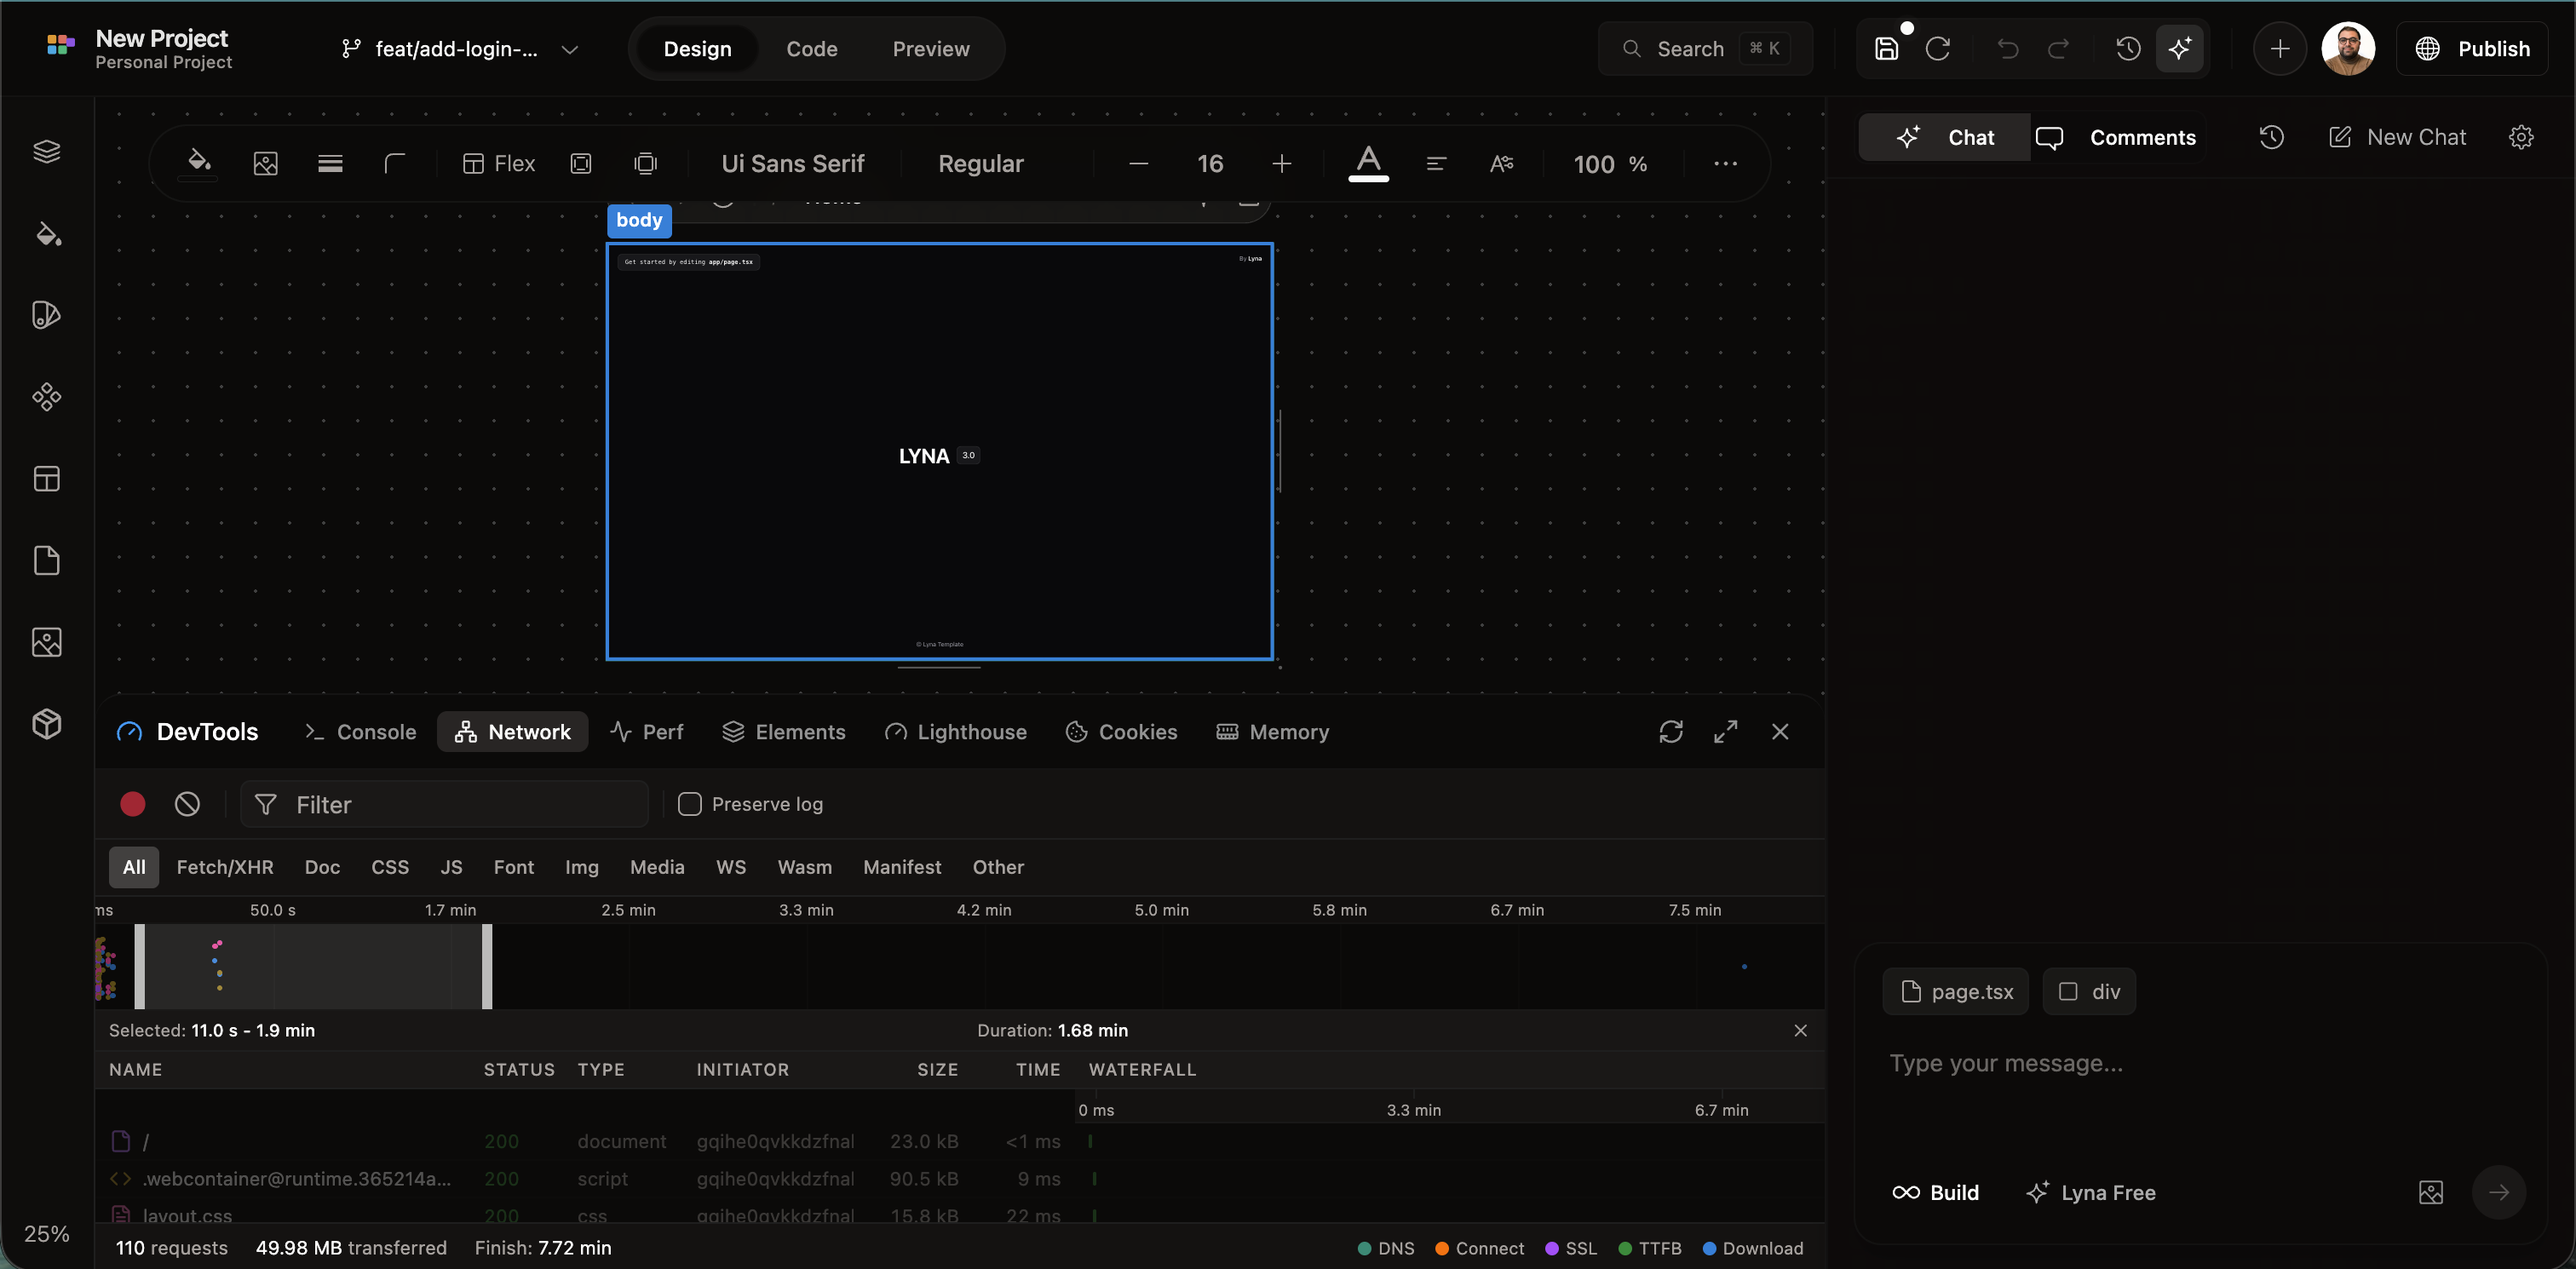Click the chat message input field
This screenshot has height=1269, width=2576.
2150,1063
